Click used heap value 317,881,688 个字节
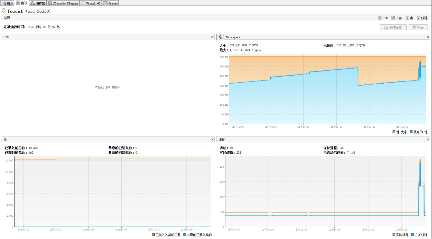This screenshot has height=239, width=432. [x=351, y=45]
